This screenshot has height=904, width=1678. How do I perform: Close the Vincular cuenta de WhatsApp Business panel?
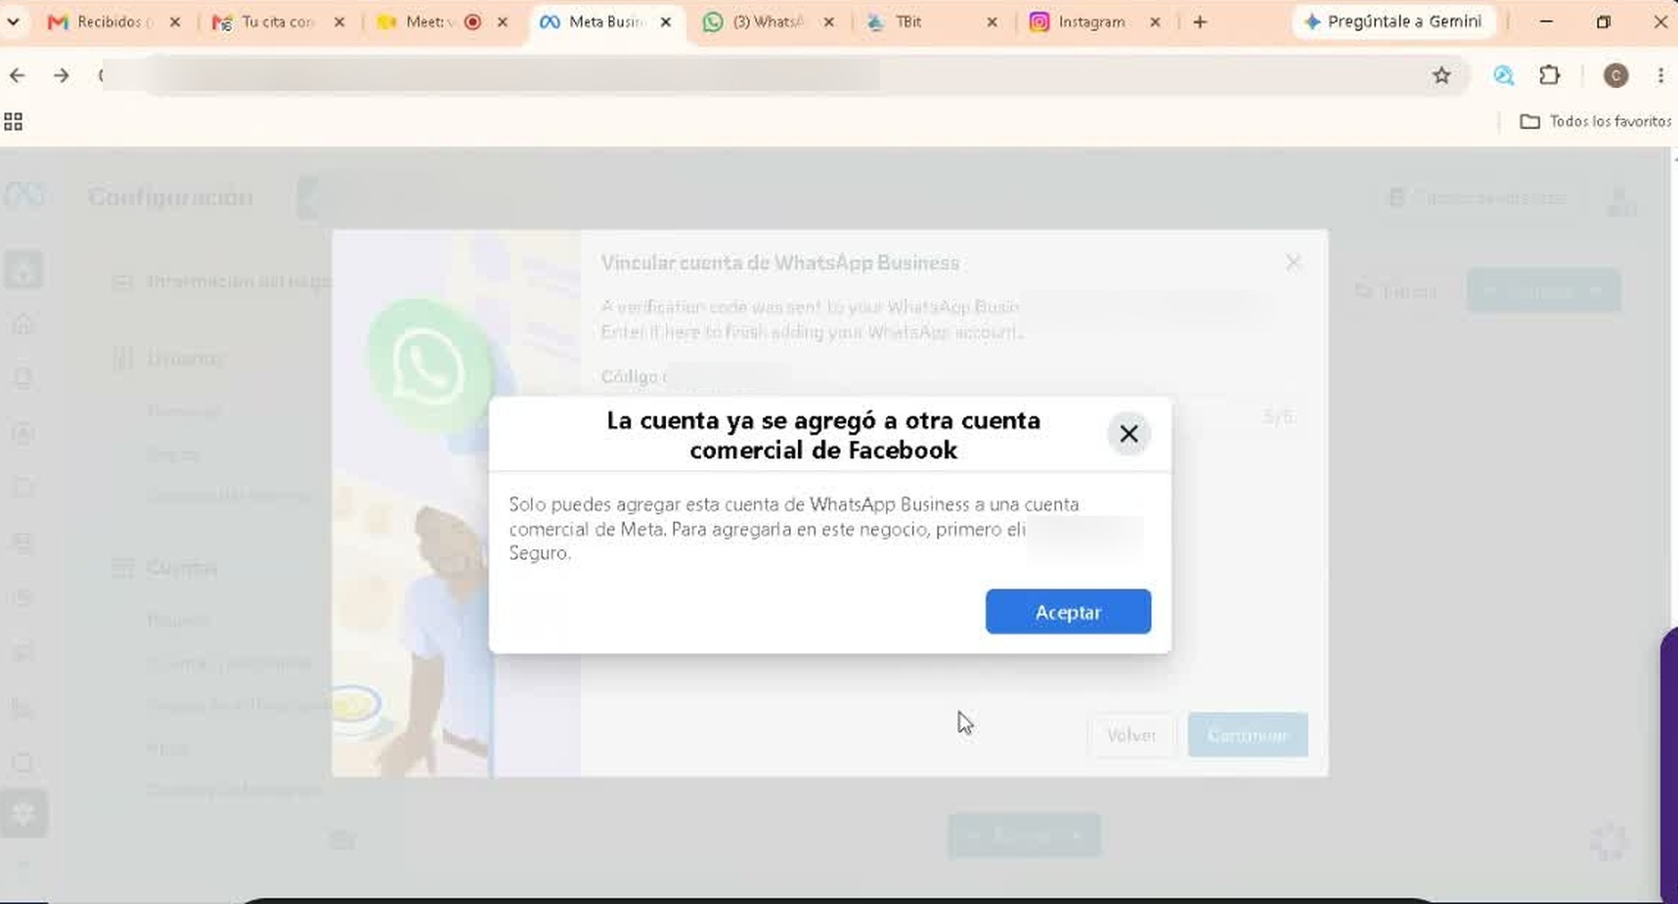(1293, 262)
